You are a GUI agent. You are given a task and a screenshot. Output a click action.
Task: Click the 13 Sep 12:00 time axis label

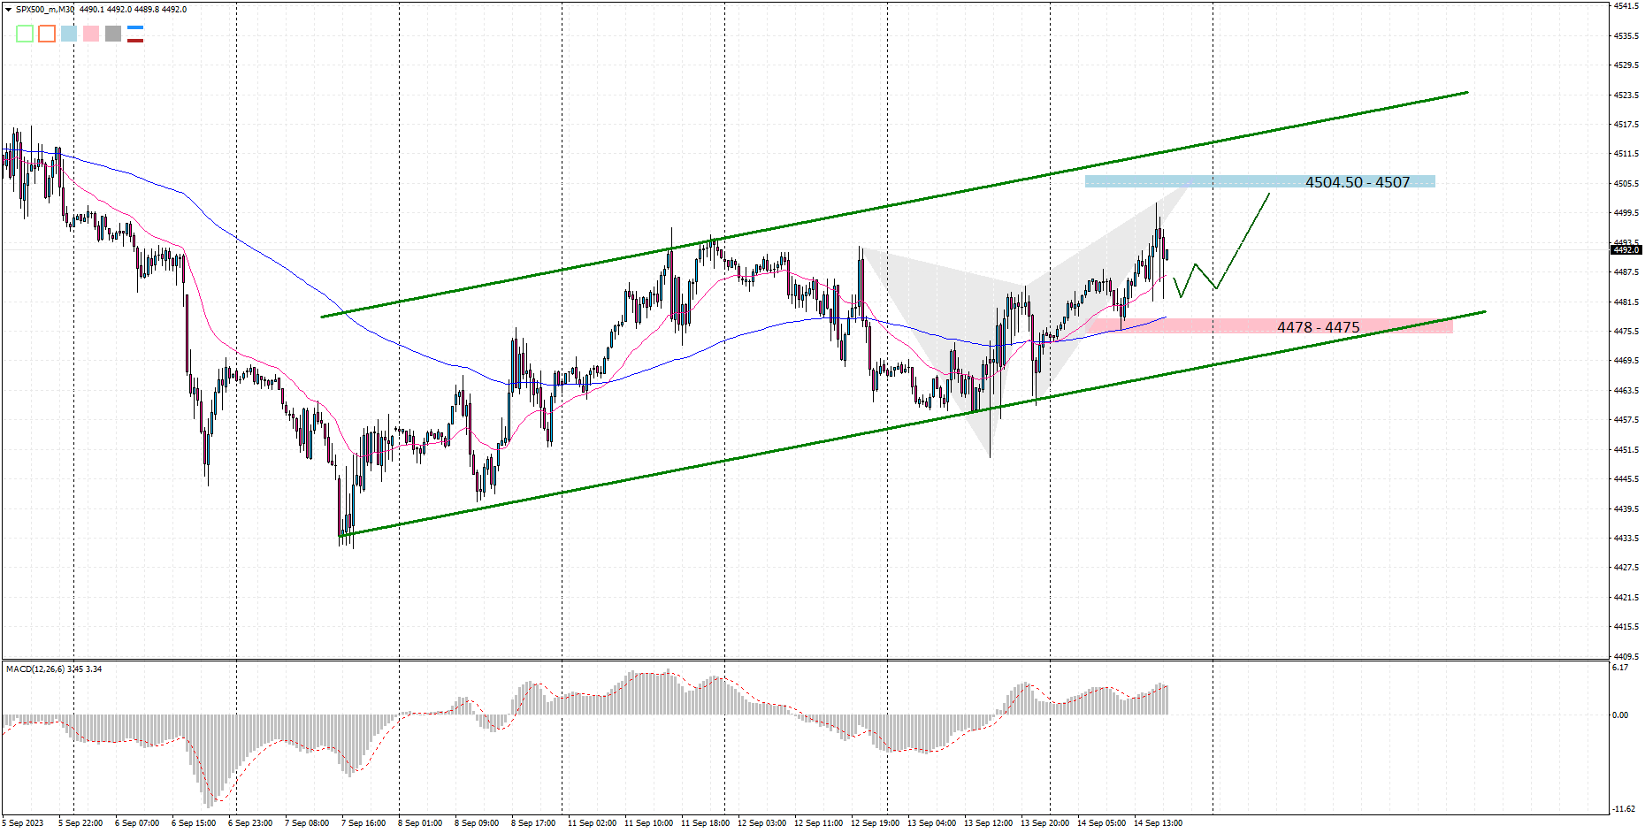pyautogui.click(x=988, y=823)
